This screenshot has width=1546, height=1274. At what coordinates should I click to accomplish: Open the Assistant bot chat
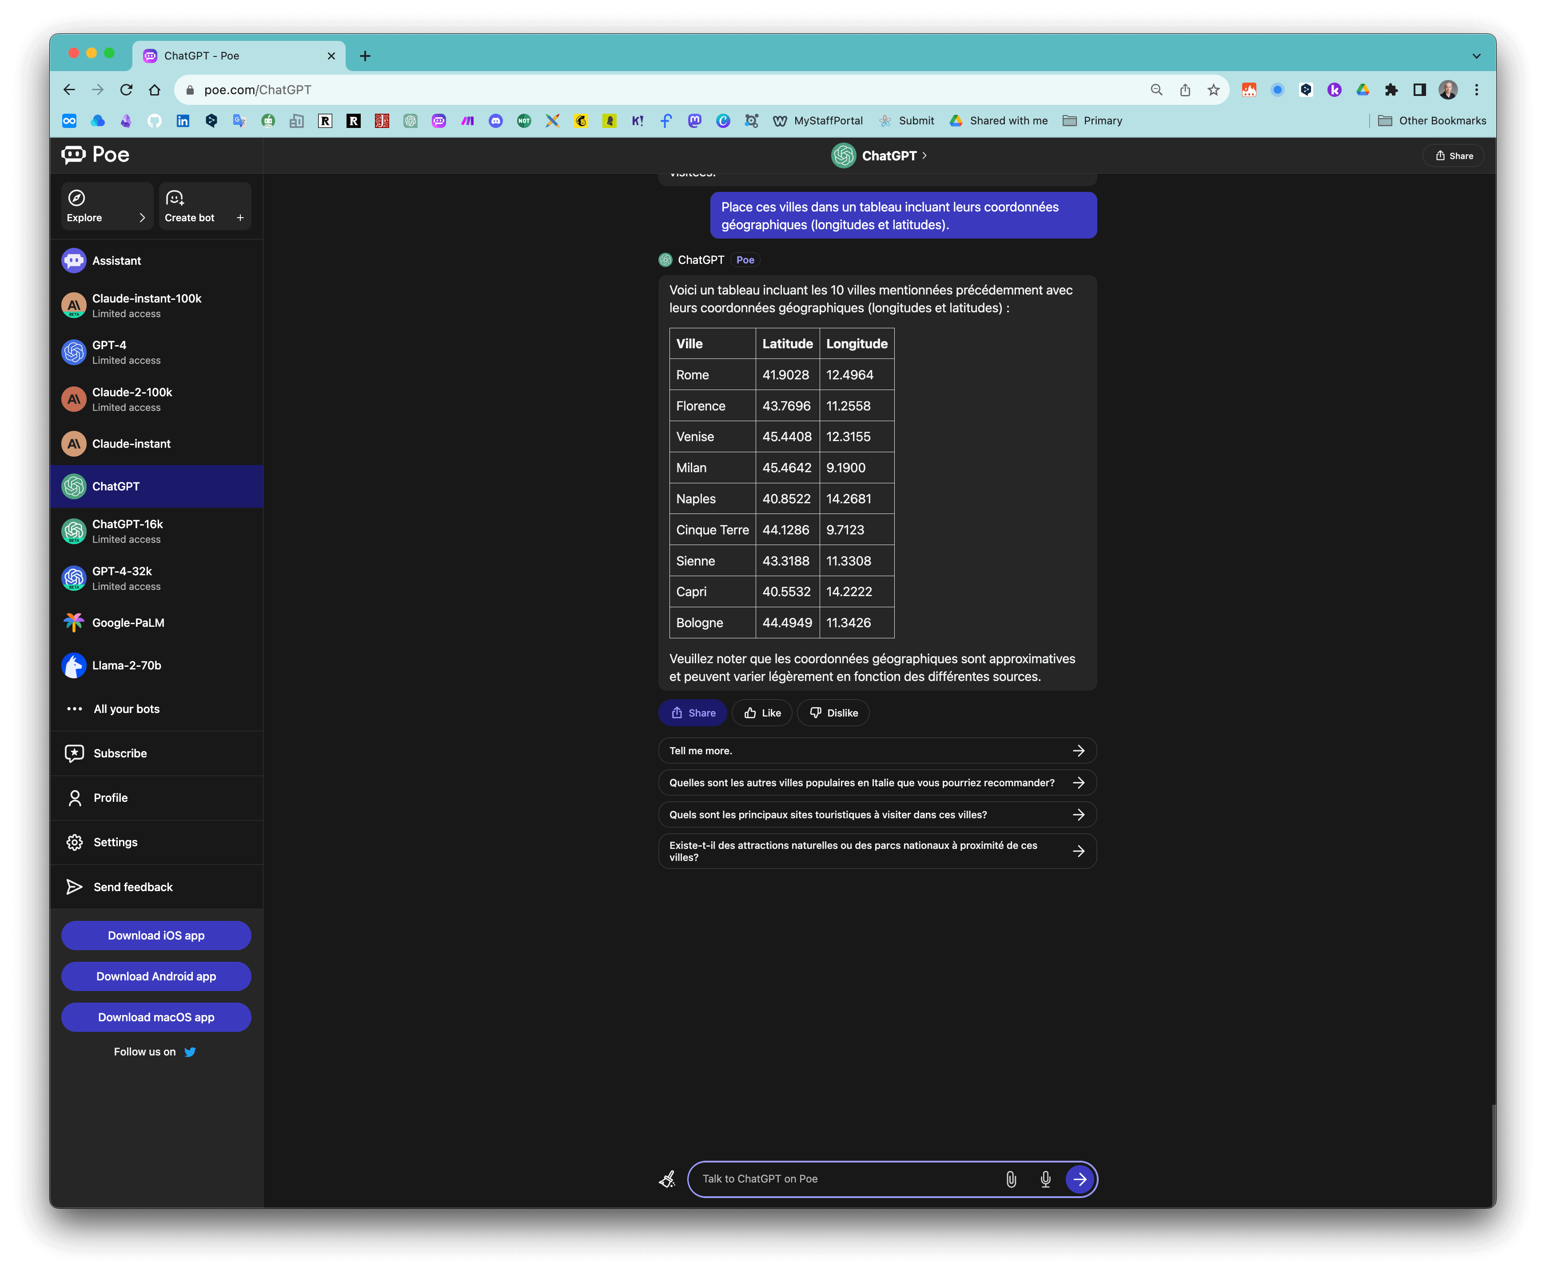coord(156,260)
